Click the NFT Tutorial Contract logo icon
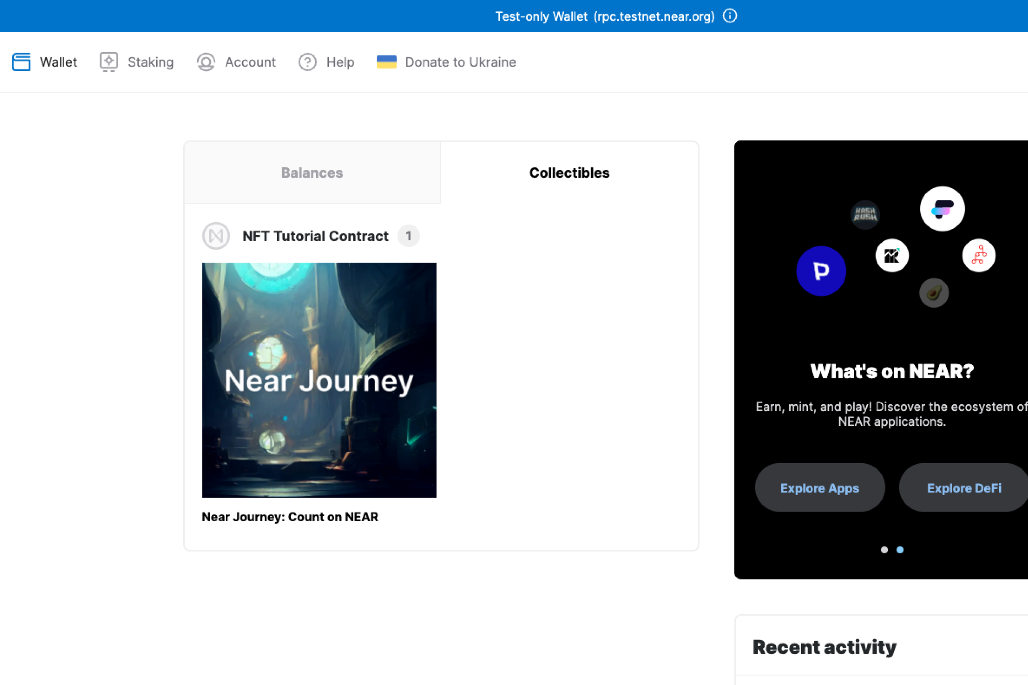1028x685 pixels. coord(216,236)
